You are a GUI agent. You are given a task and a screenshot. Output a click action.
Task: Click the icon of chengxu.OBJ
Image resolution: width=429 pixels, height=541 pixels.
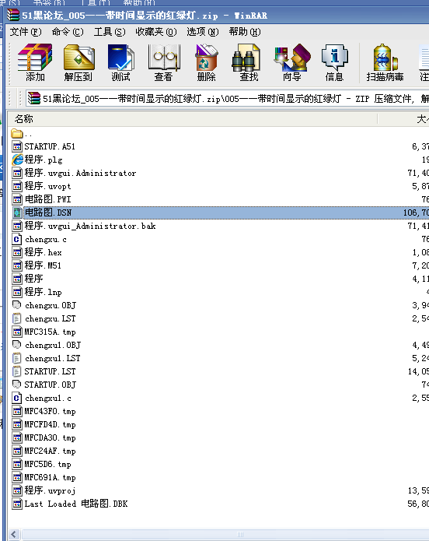pyautogui.click(x=17, y=305)
